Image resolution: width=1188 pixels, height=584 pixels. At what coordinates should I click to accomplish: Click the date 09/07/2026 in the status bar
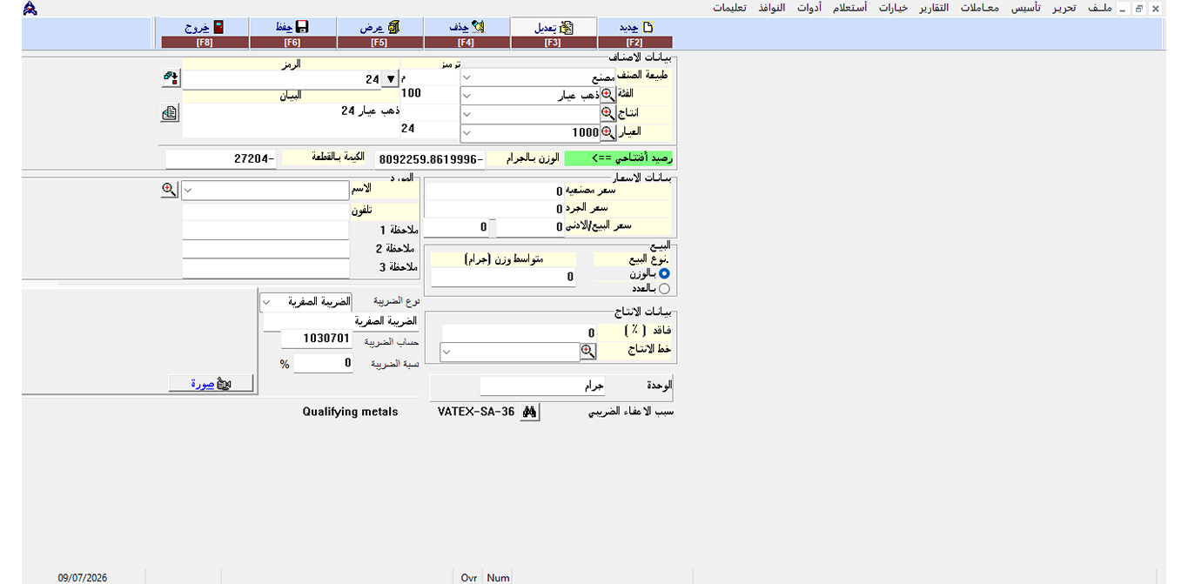click(83, 578)
